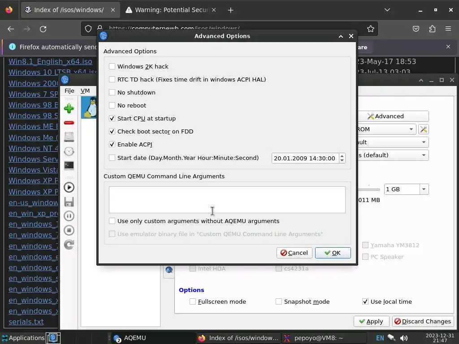Viewport: 459px width, 344px height.
Task: Cancel the Advanced Options dialog
Action: 294,253
